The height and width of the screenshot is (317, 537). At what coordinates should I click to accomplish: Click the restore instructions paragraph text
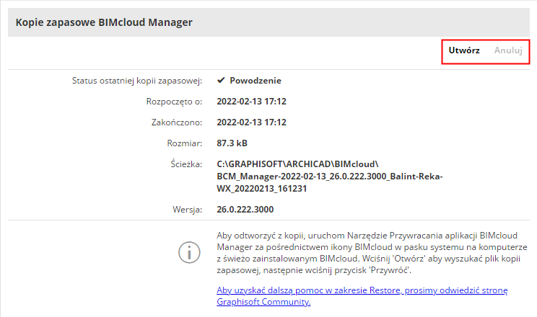372,253
